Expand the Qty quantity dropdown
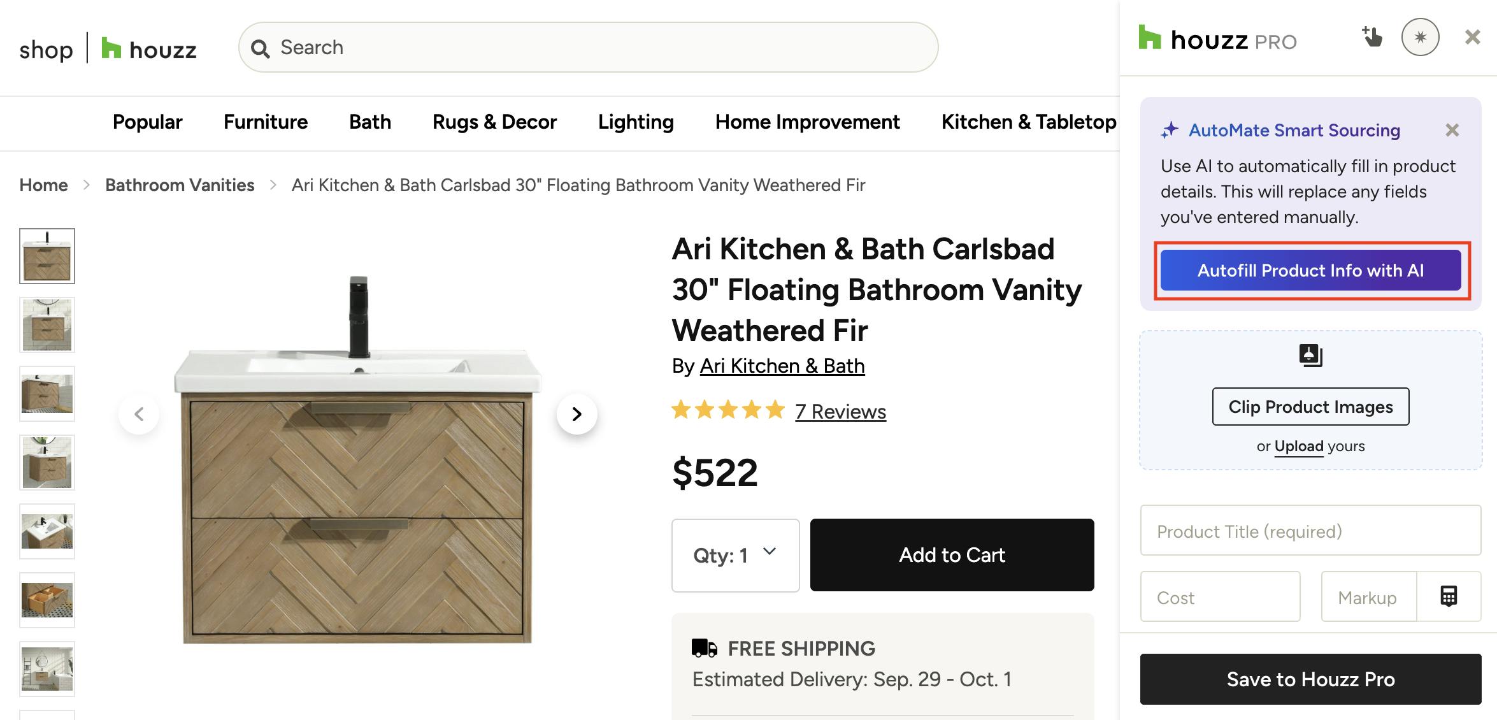 735,555
